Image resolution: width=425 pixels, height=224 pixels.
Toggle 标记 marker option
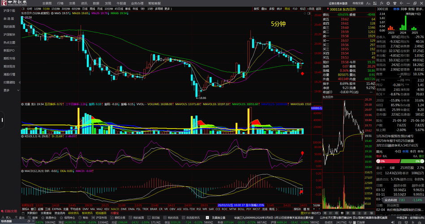pos(303,9)
